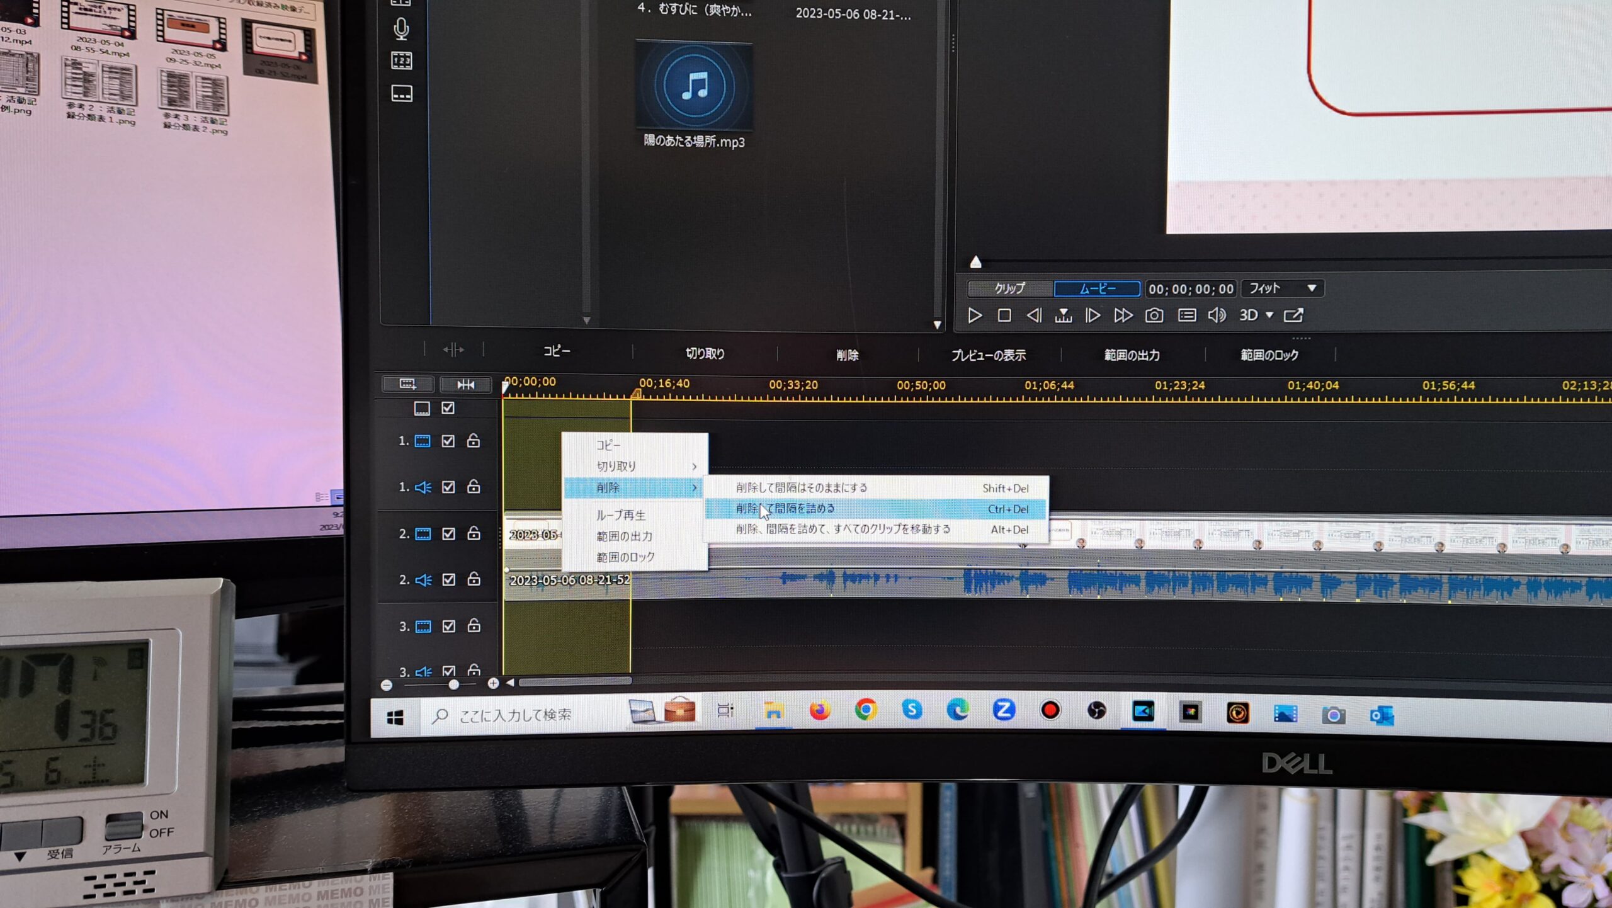
Task: Toggle the video track 2 enable checkbox
Action: pos(448,533)
